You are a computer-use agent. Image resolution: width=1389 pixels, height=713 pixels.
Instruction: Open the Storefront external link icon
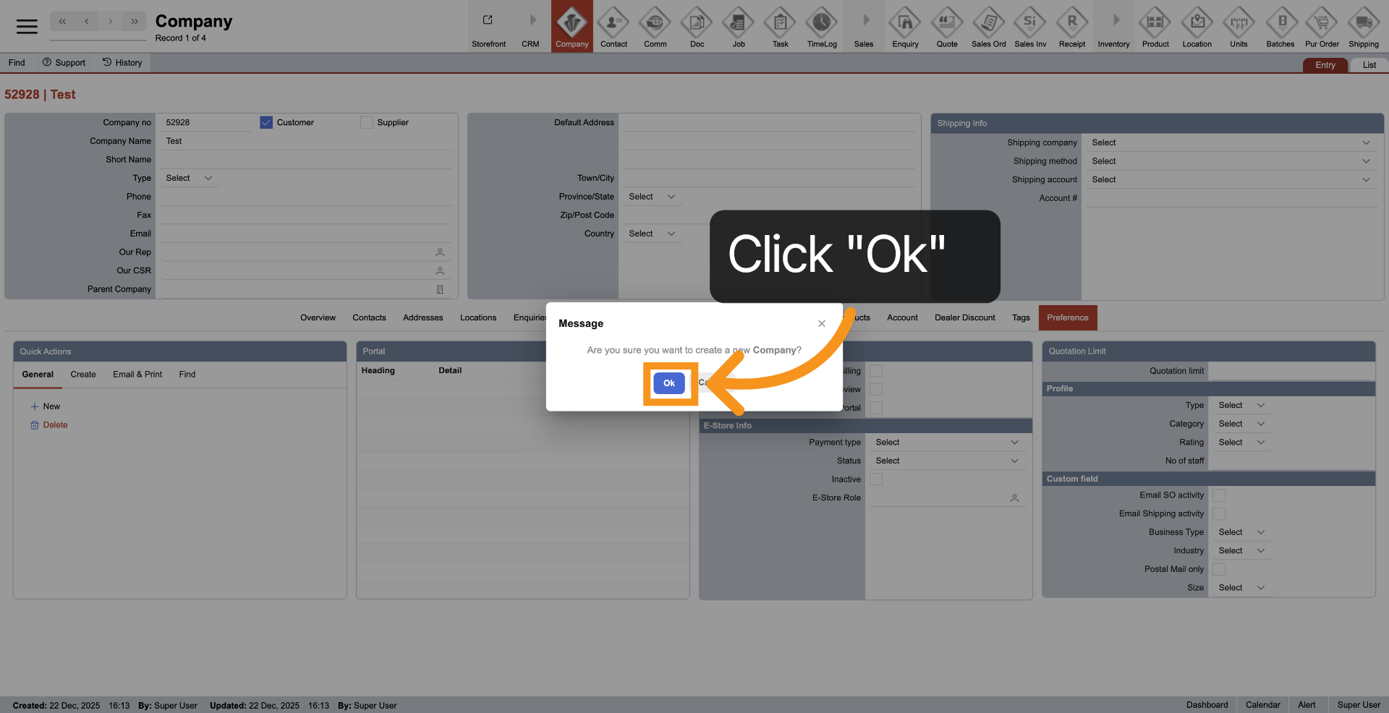tap(488, 21)
